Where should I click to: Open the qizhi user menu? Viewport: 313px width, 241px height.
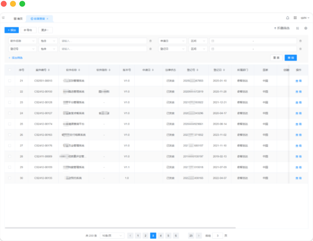coord(305,18)
